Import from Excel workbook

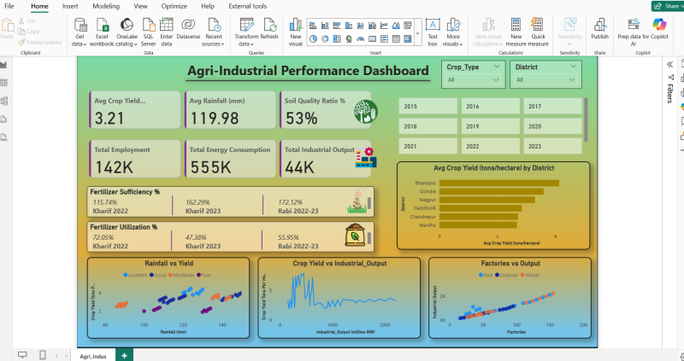102,32
